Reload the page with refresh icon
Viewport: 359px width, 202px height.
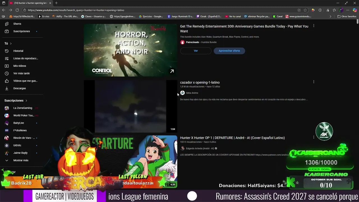click(x=17, y=10)
